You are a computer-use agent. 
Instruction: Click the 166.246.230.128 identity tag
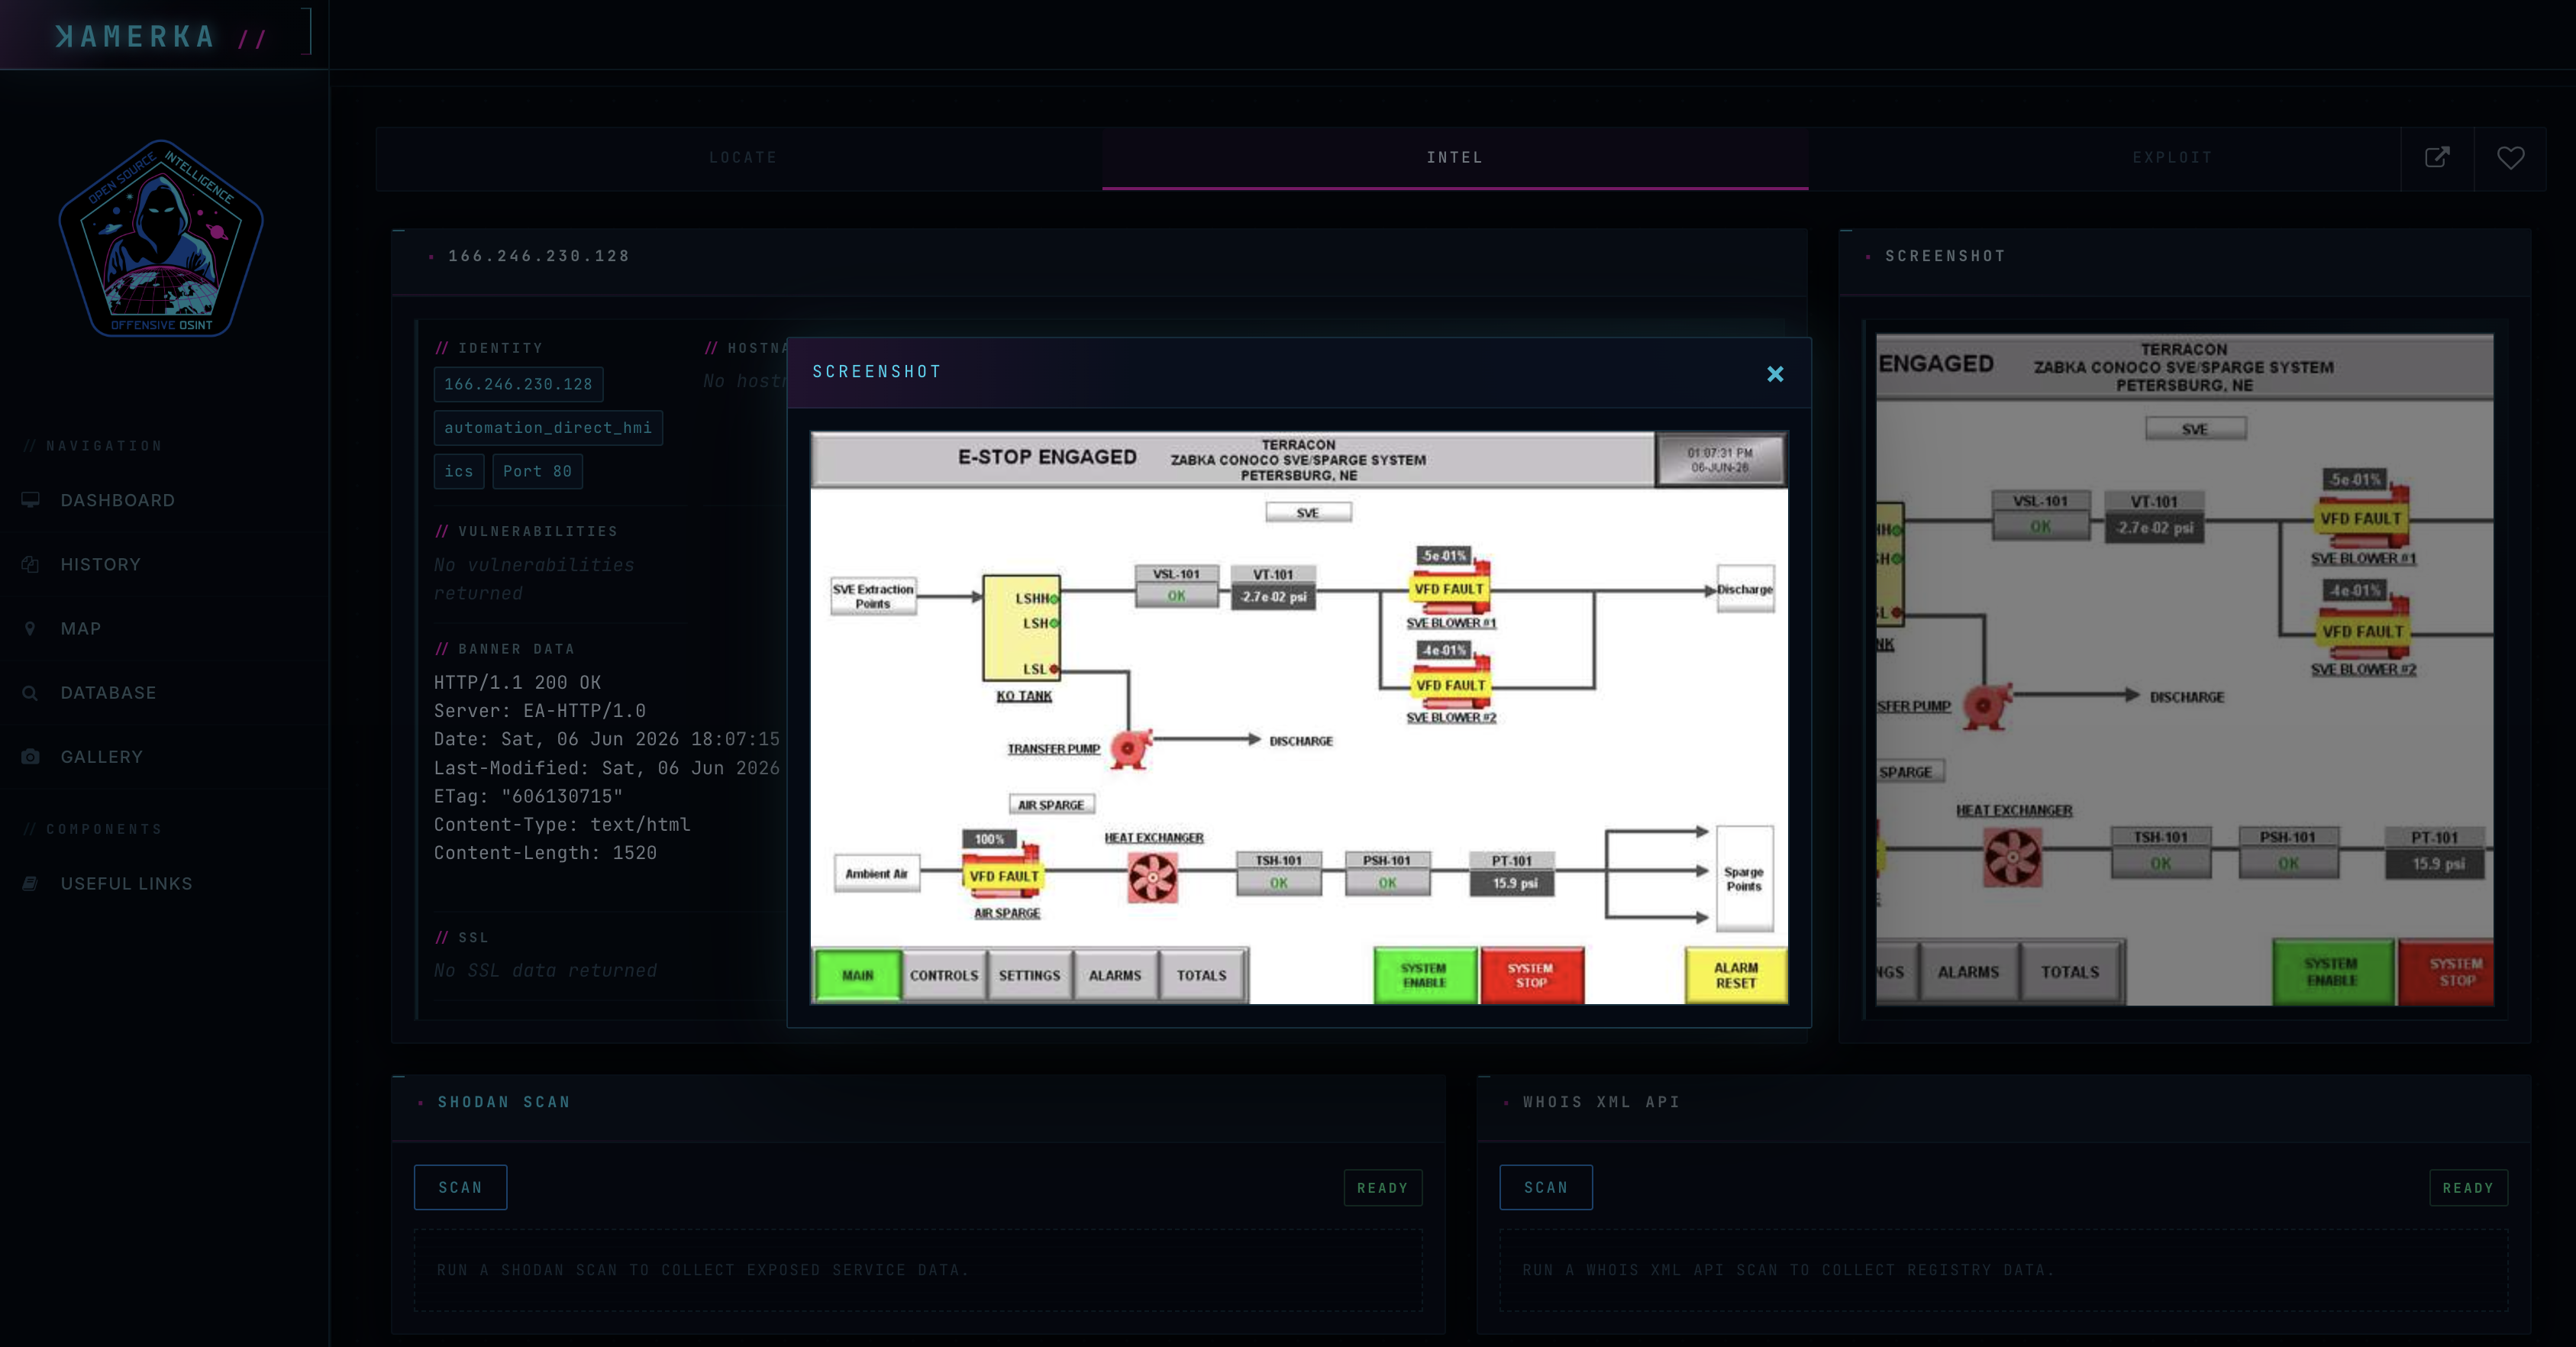(518, 384)
